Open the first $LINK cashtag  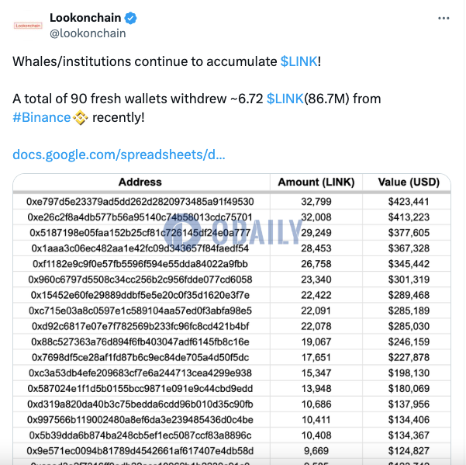click(299, 61)
